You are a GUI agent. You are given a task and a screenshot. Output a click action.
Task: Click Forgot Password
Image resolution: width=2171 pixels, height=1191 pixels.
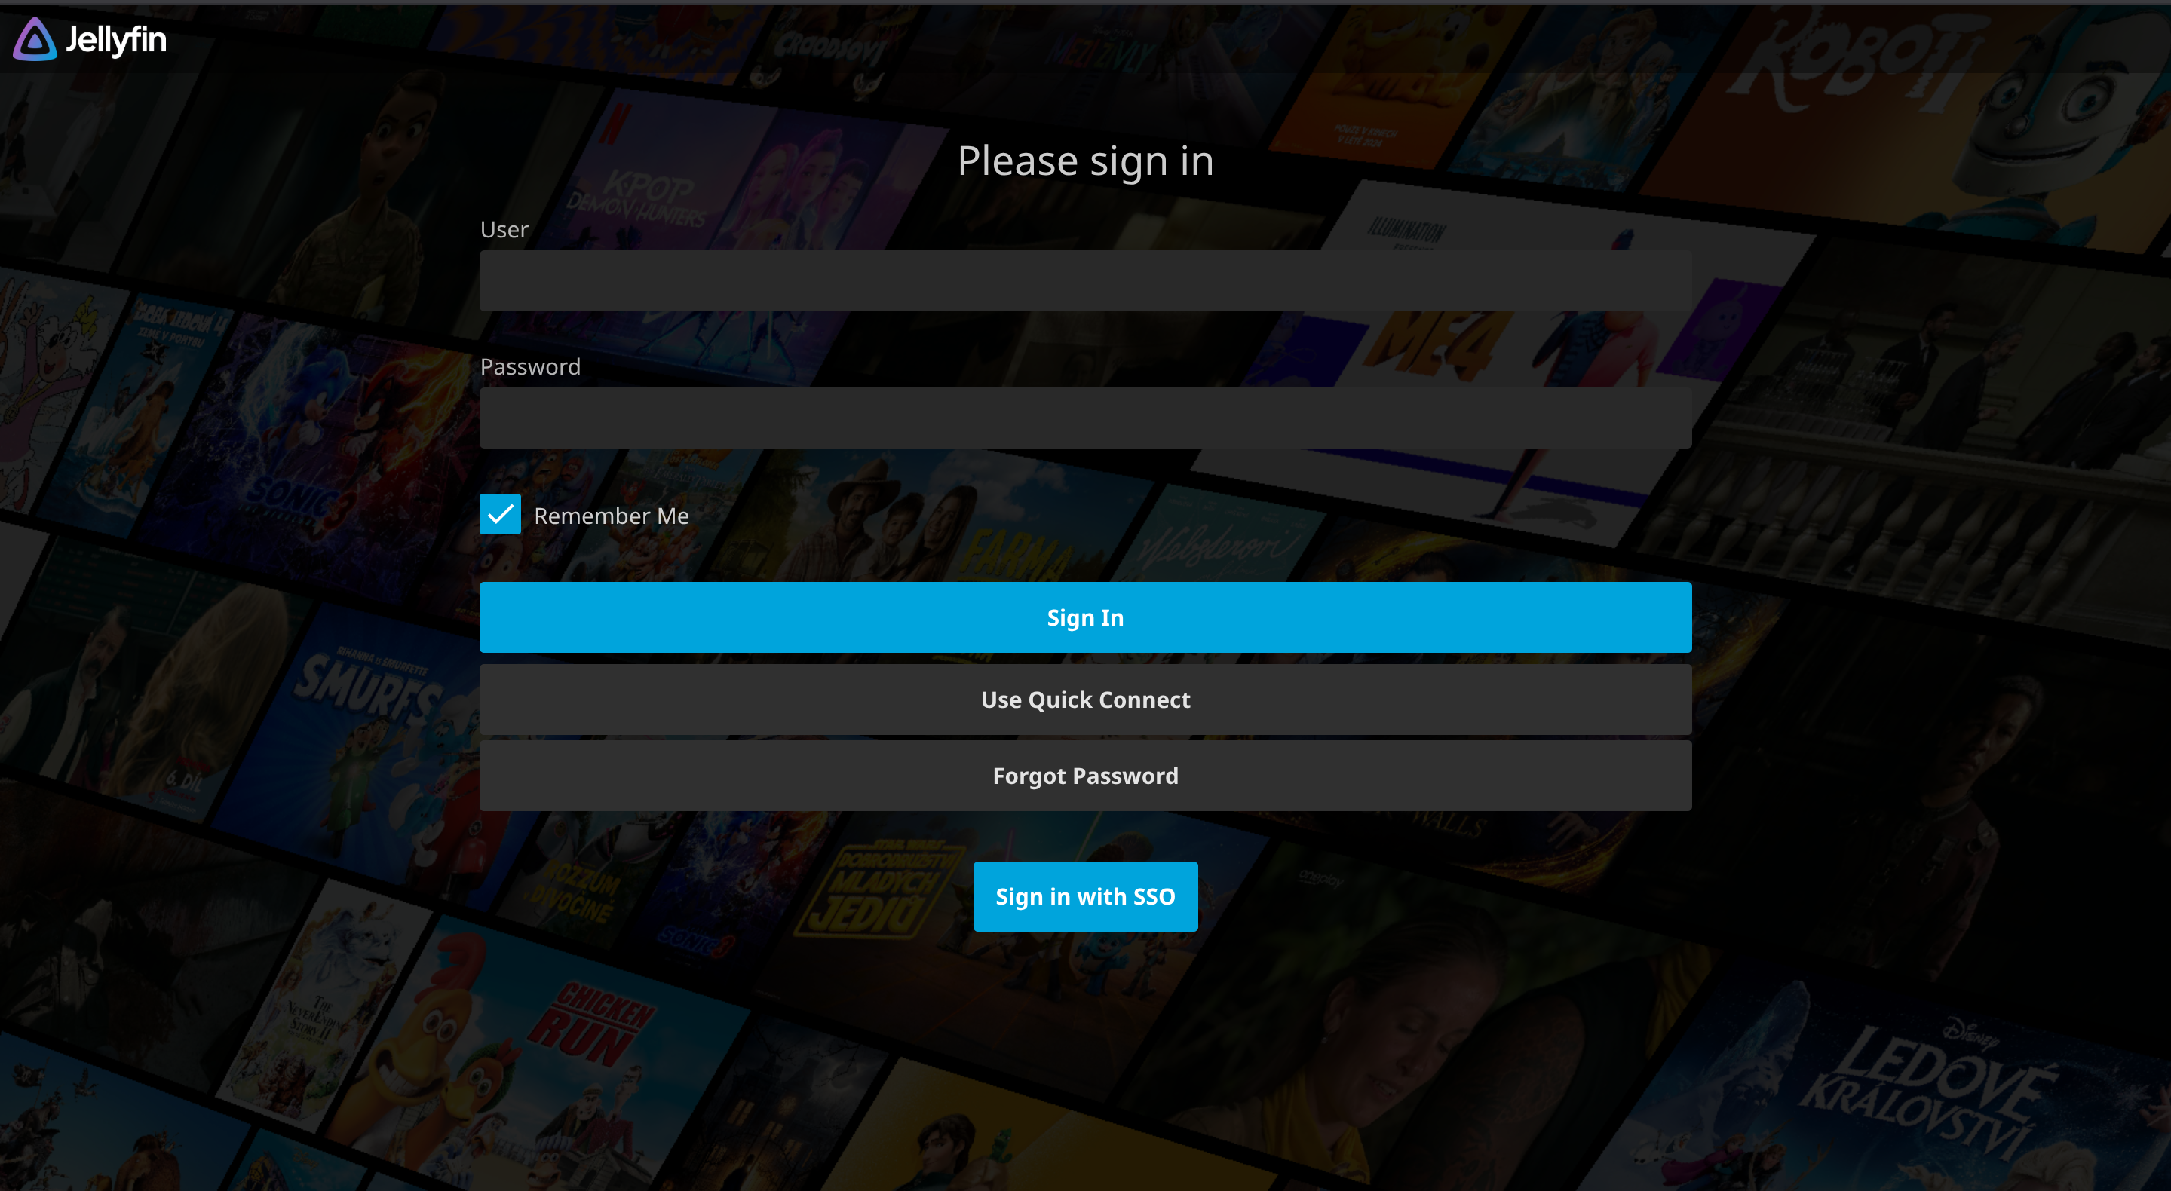tap(1086, 776)
